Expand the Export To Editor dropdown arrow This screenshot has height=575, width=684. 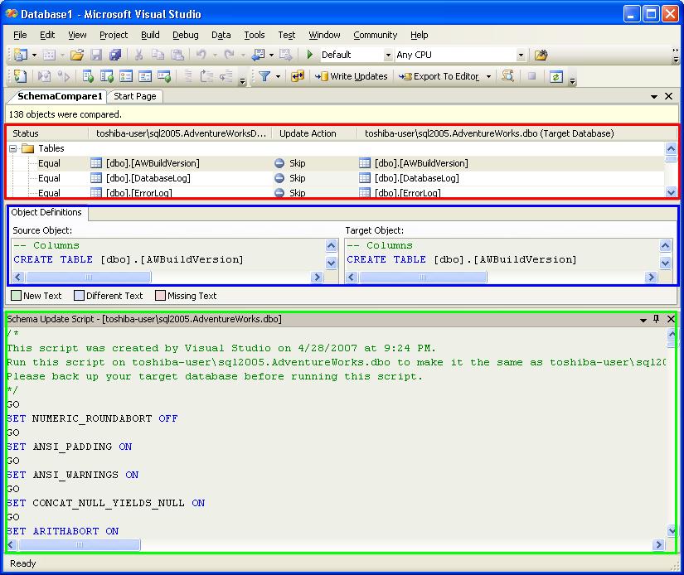pyautogui.click(x=488, y=77)
